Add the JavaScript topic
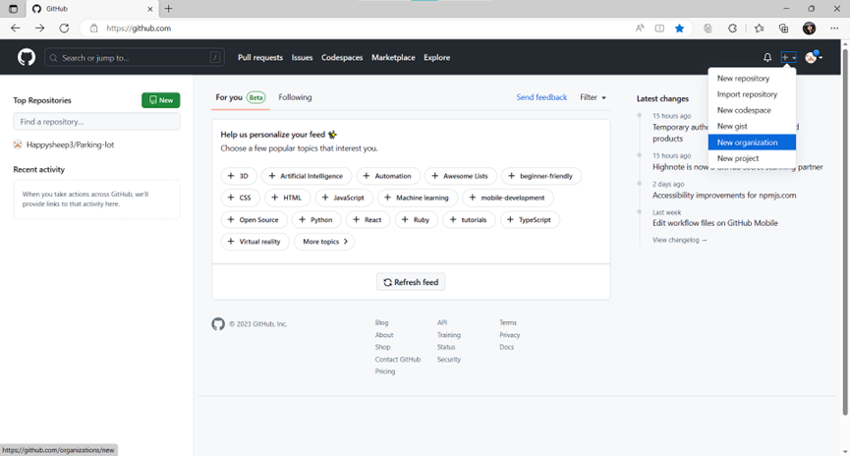The image size is (850, 456). (344, 198)
